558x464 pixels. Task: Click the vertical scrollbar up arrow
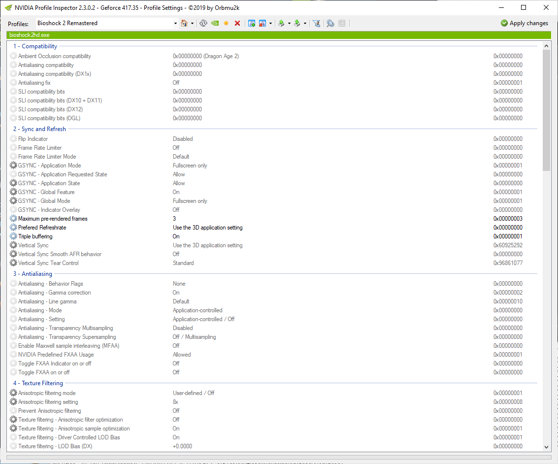point(546,46)
